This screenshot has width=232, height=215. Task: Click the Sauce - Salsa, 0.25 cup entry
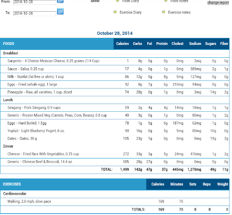(x=26, y=69)
